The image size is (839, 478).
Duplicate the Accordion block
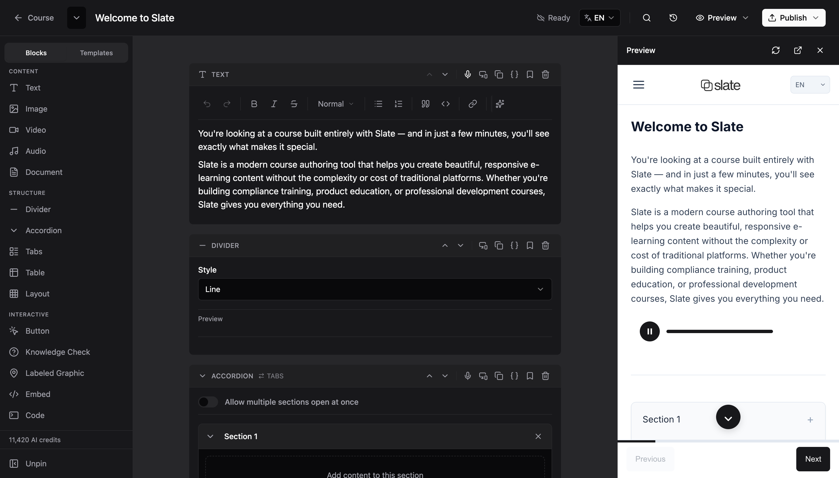pyautogui.click(x=498, y=376)
